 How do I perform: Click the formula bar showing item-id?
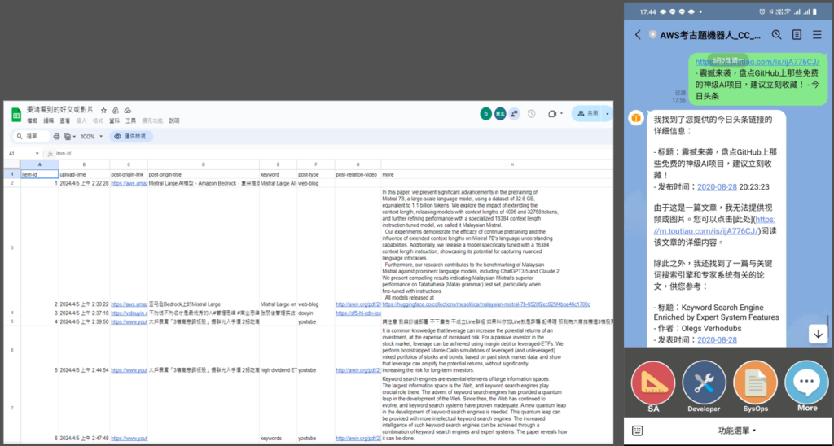click(x=333, y=154)
